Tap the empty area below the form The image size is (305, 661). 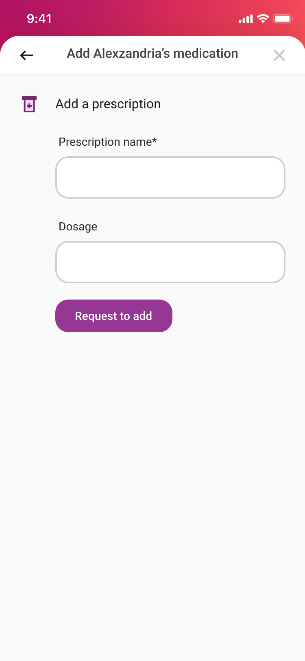pos(152,488)
